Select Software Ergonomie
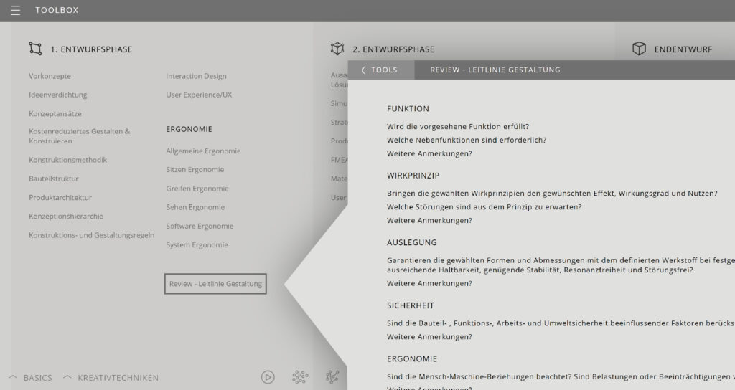The width and height of the screenshot is (735, 390). [200, 226]
